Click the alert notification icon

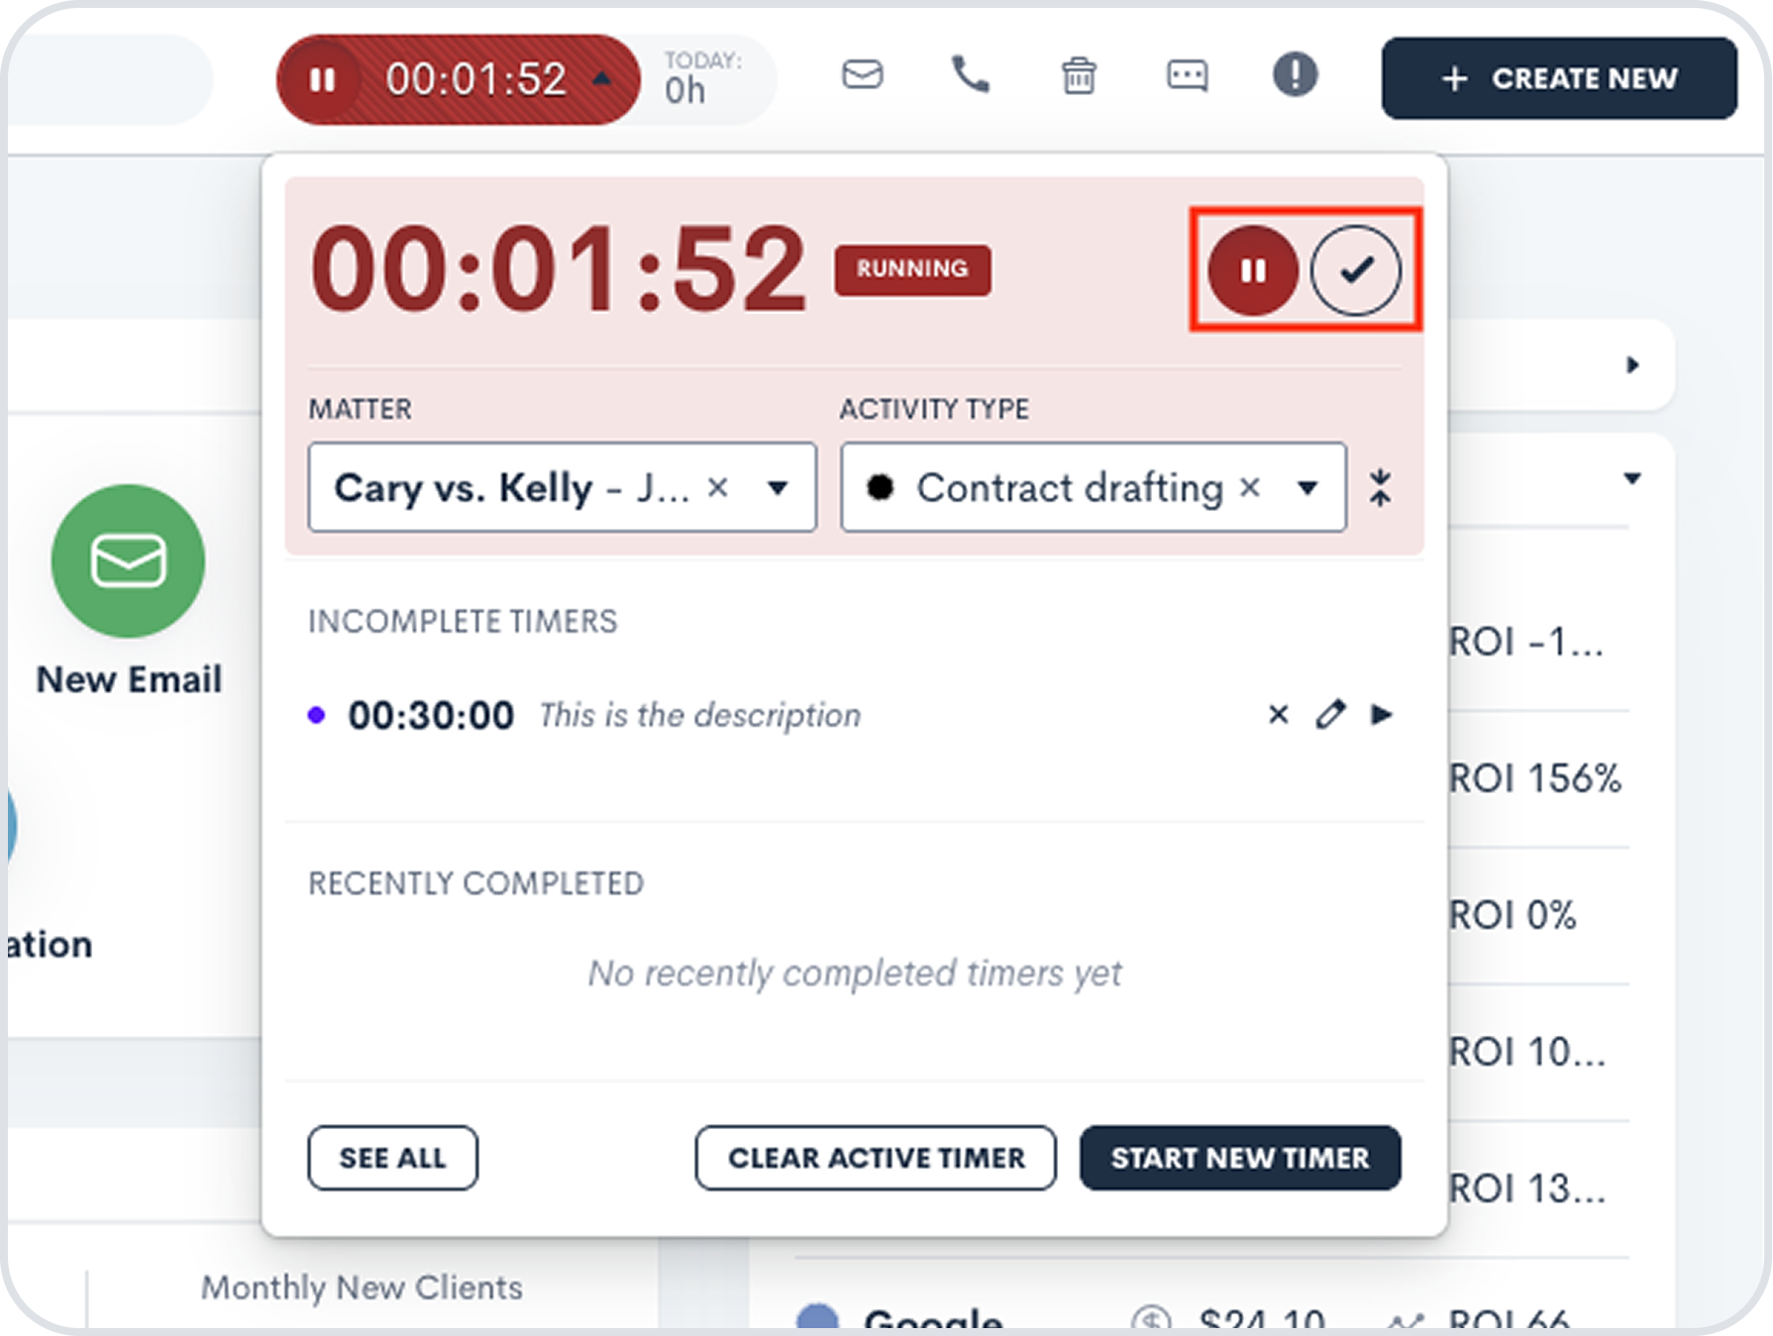click(x=1294, y=75)
